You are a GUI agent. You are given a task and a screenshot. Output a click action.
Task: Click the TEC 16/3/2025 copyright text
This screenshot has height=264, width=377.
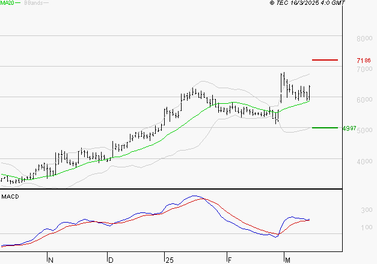click(x=307, y=3)
